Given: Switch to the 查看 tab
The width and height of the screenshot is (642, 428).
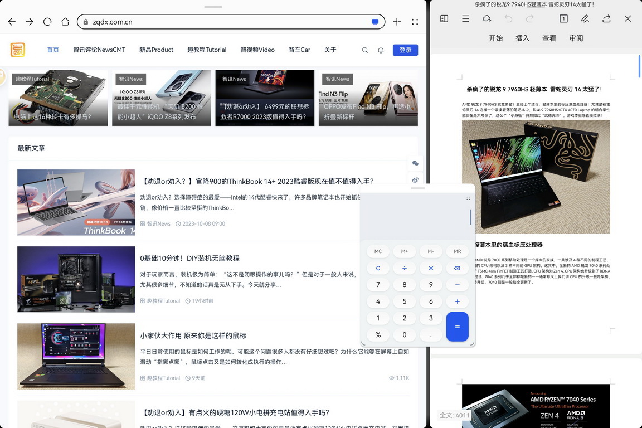Looking at the screenshot, I should 549,38.
